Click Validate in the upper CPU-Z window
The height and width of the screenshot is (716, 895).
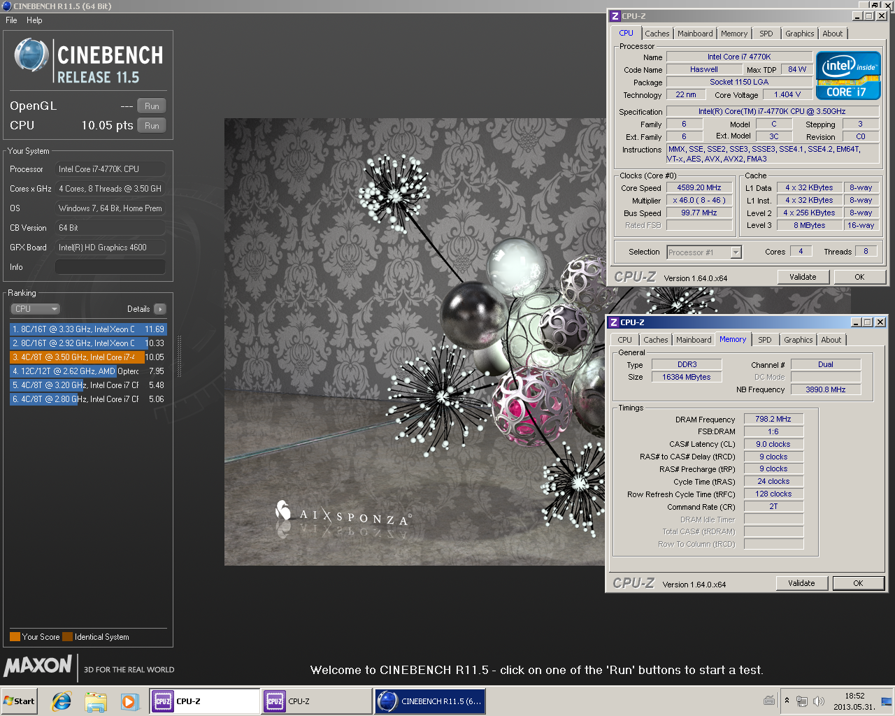803,277
